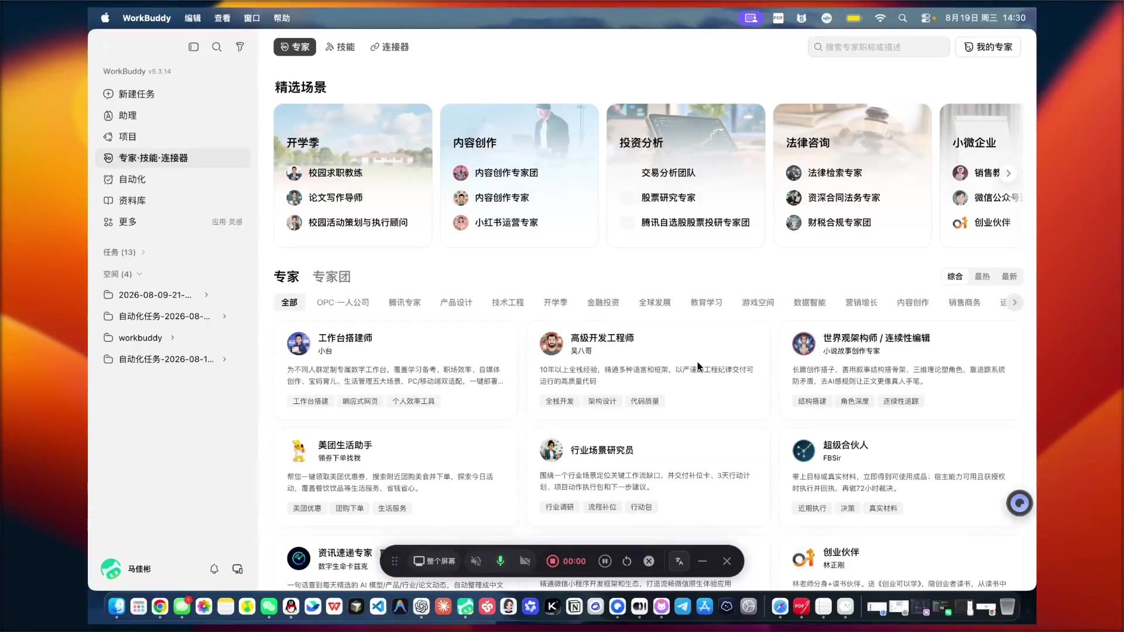Switch to the 专家团 tab
This screenshot has height=632, width=1124.
click(331, 276)
